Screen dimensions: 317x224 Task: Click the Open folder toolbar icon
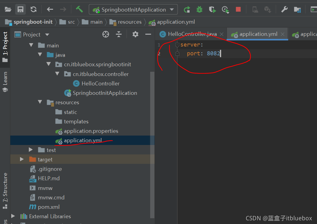pos(8,9)
